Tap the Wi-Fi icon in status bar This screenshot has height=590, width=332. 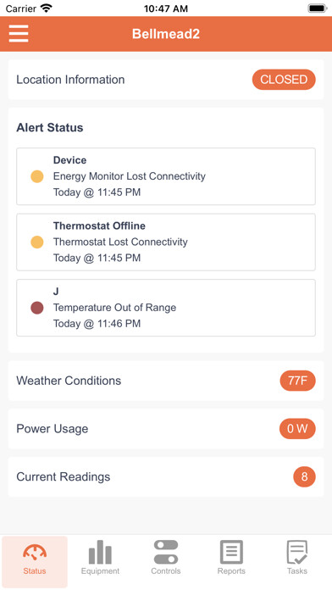[47, 8]
